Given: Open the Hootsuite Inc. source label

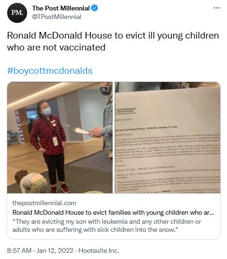Looking at the screenshot, I should [99, 250].
